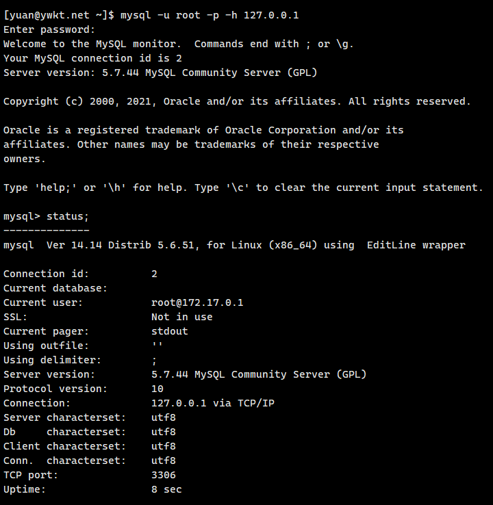493x505 pixels.
Task: Click the 'Server characterset:' label
Action: 64,417
